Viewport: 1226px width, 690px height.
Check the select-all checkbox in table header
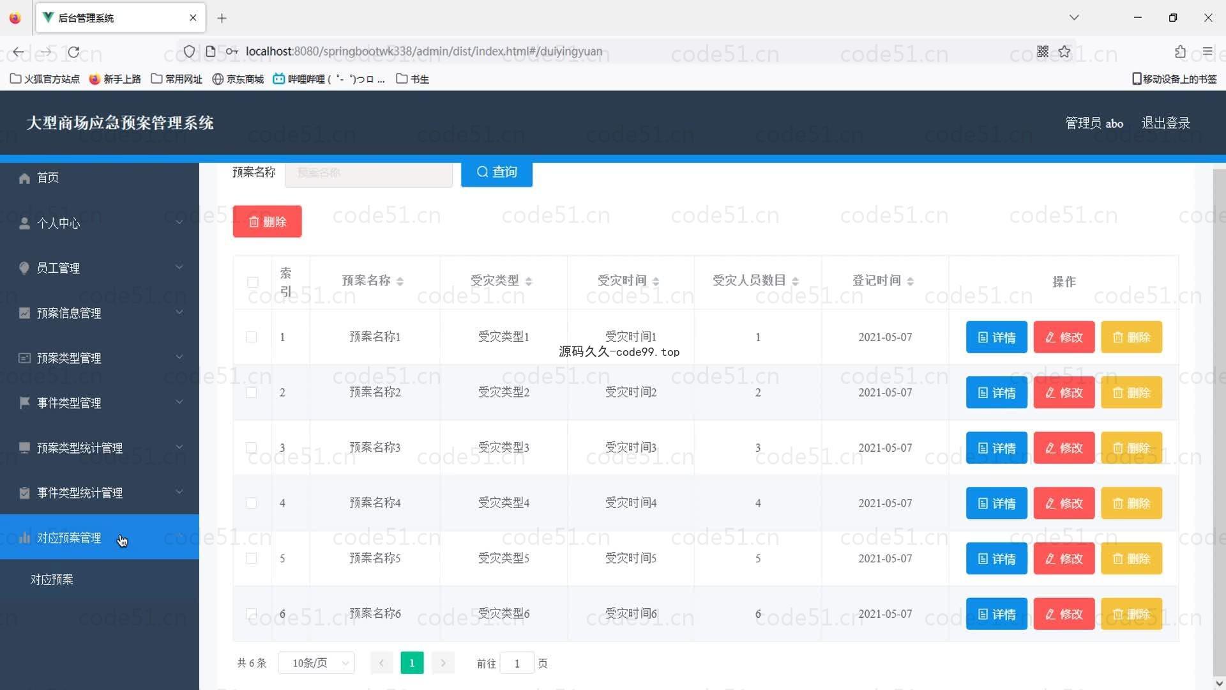[x=252, y=282]
